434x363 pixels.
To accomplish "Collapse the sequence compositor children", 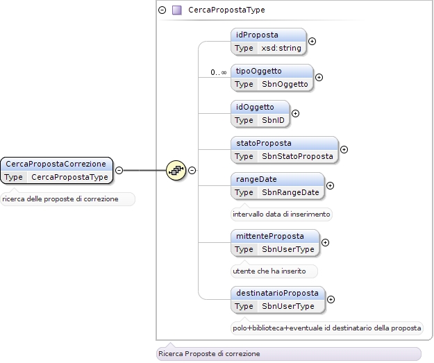I will (192, 170).
